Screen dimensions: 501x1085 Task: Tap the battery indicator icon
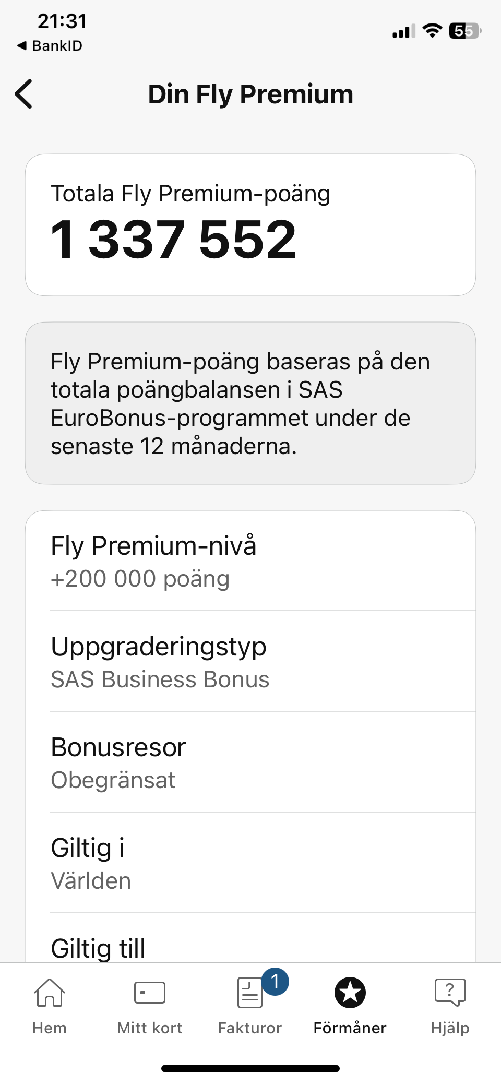click(x=464, y=31)
